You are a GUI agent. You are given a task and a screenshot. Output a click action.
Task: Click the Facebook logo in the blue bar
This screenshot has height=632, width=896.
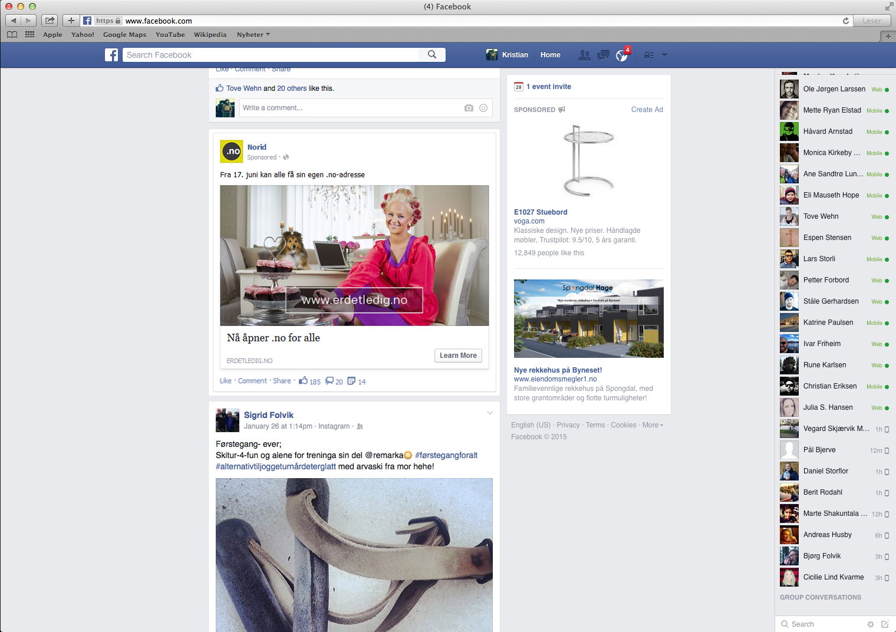pyautogui.click(x=111, y=55)
